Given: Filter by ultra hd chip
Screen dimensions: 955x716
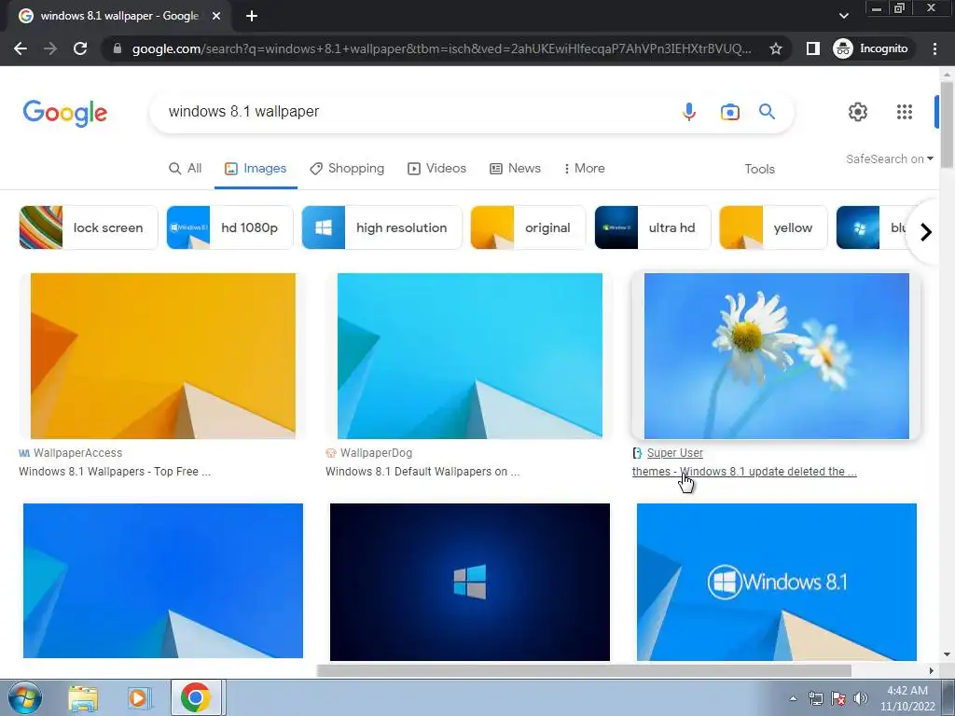Looking at the screenshot, I should coord(652,227).
